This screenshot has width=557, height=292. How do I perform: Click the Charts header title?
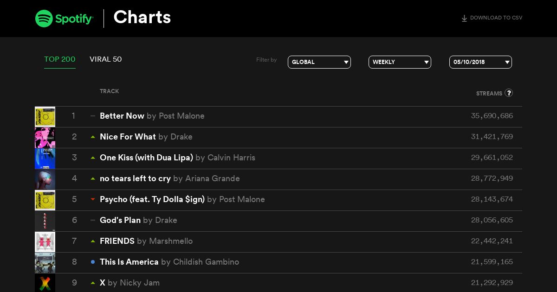click(142, 17)
